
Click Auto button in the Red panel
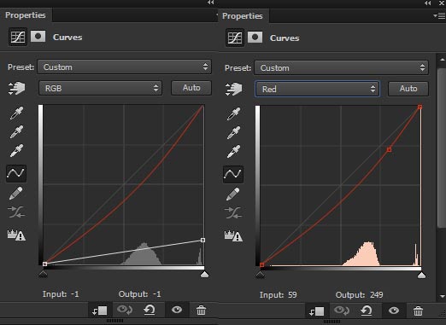pos(408,89)
